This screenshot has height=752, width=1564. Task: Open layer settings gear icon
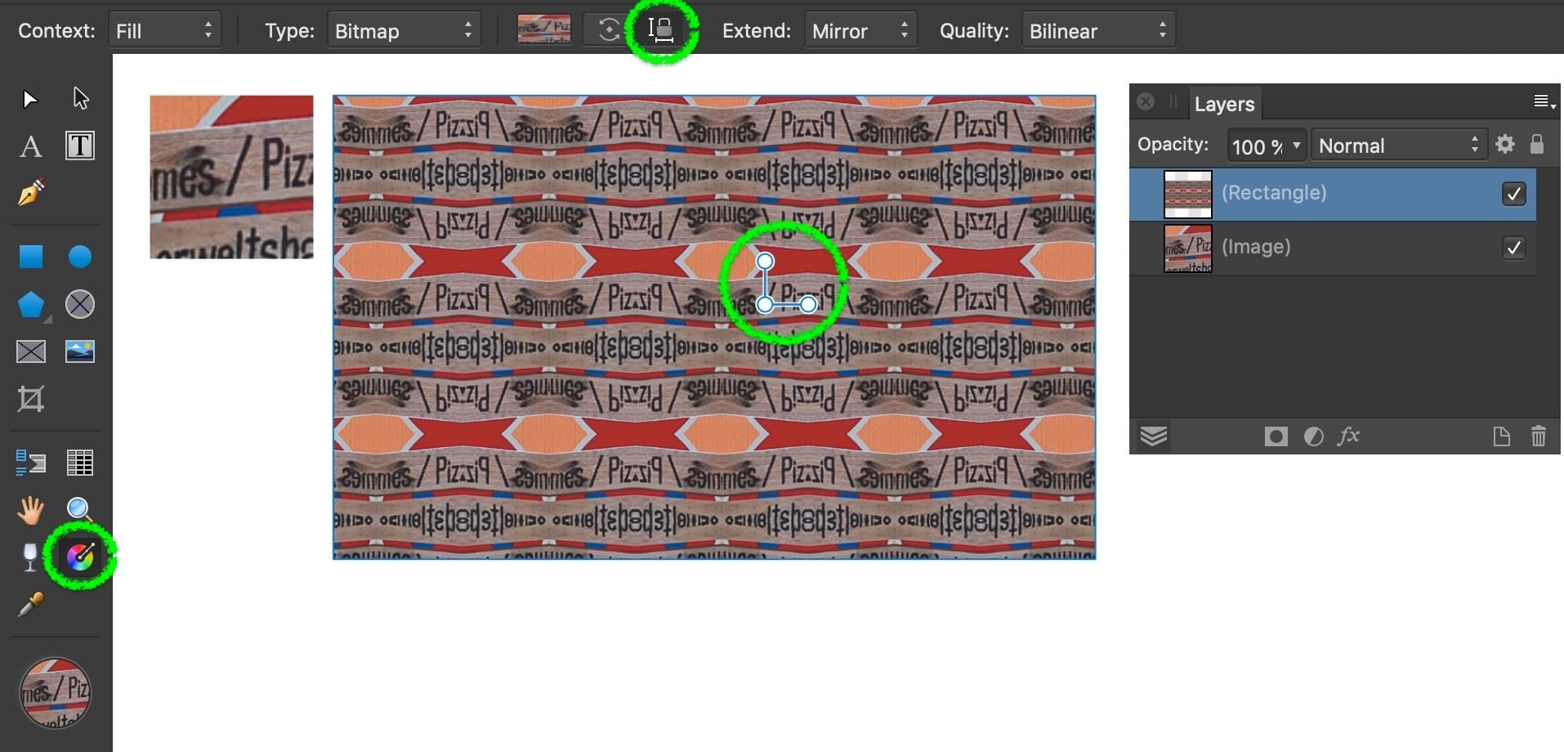pos(1505,145)
